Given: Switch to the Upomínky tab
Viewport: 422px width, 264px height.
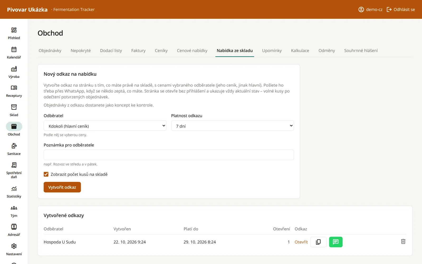Looking at the screenshot, I should 272,51.
